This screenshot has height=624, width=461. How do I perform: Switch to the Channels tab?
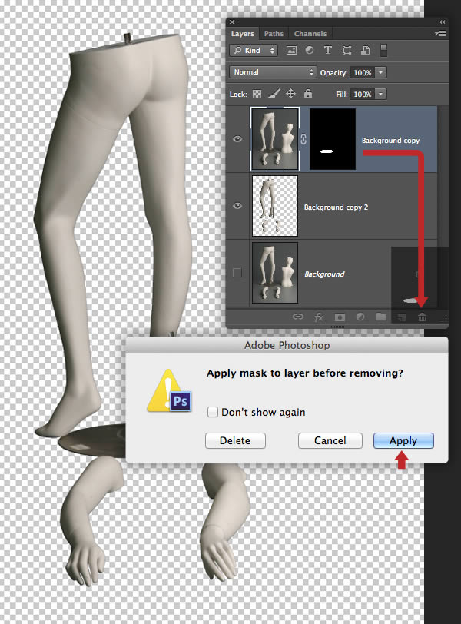[310, 34]
